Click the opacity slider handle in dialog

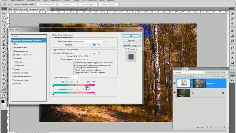click(90, 45)
